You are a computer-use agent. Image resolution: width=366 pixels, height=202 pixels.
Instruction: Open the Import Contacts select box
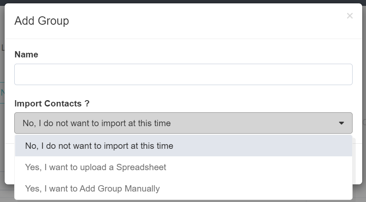pyautogui.click(x=183, y=123)
